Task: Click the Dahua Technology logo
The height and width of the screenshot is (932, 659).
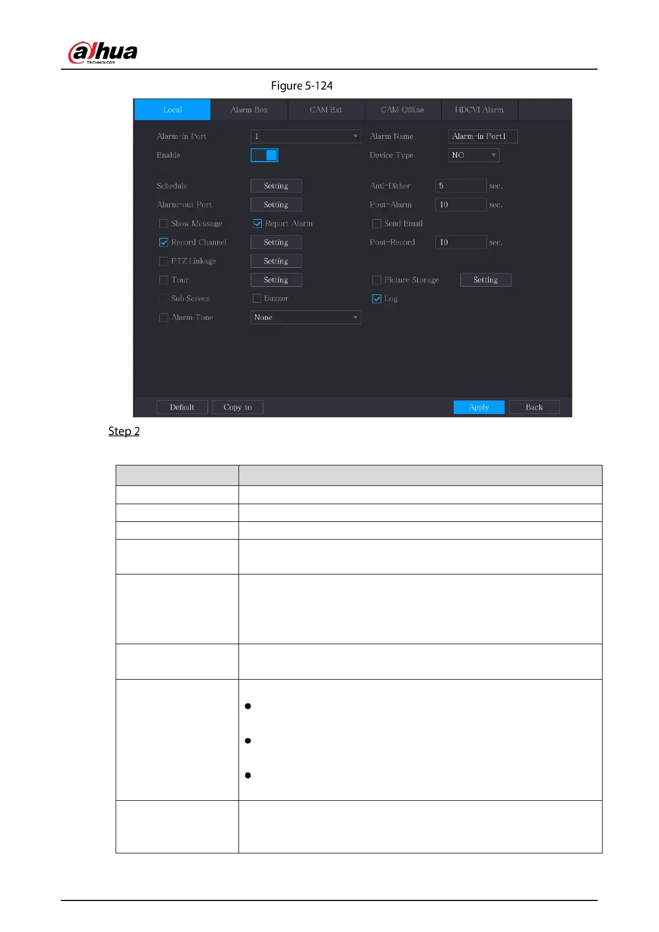Action: pyautogui.click(x=102, y=53)
